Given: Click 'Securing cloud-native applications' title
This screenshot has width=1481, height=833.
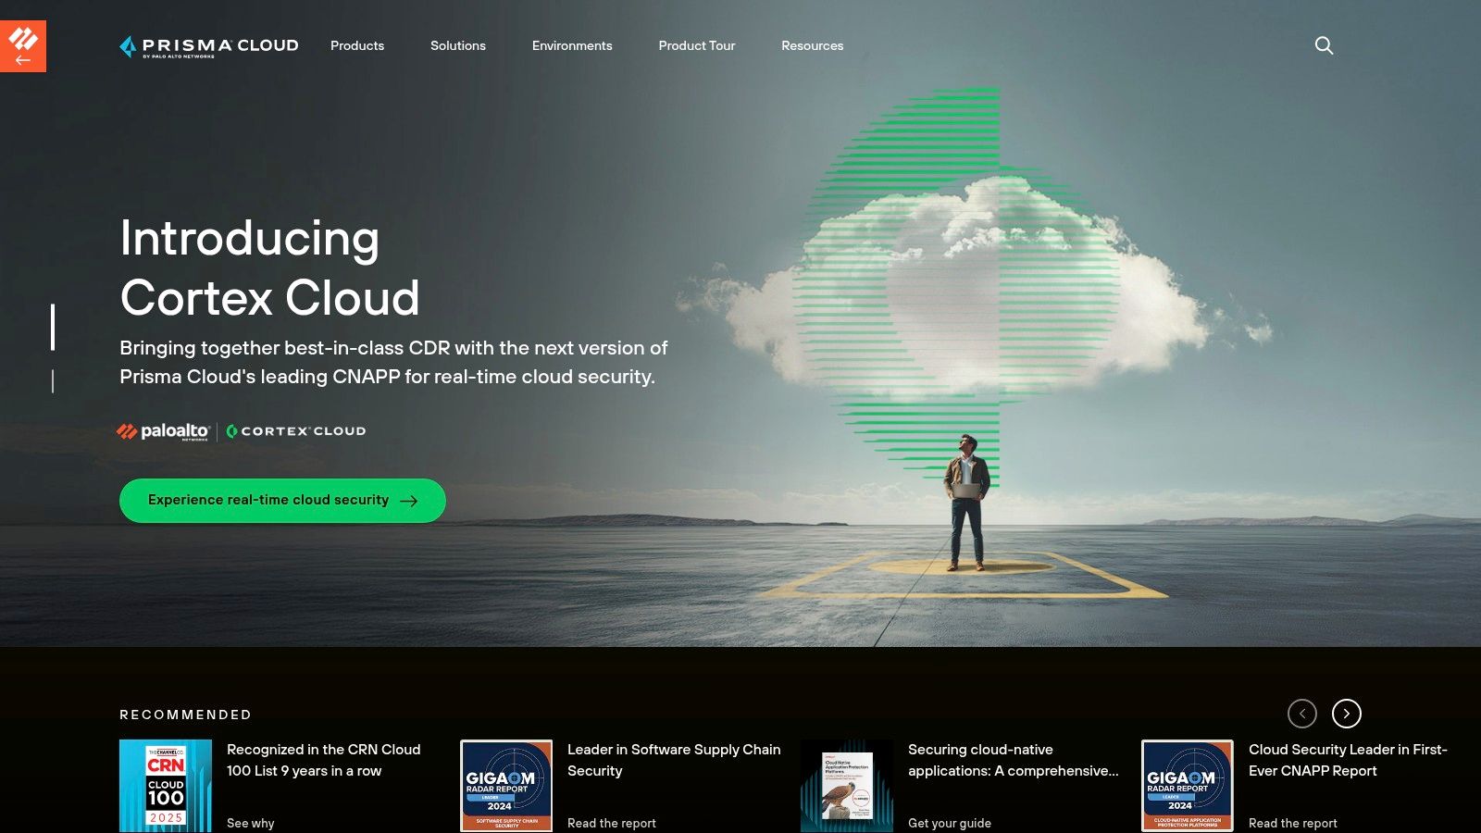Looking at the screenshot, I should click(x=1013, y=760).
